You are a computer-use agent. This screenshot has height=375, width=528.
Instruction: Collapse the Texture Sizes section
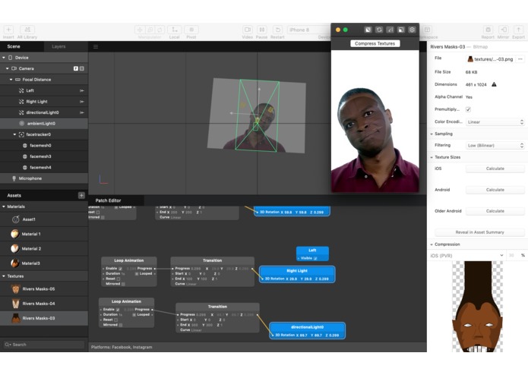[432, 157]
